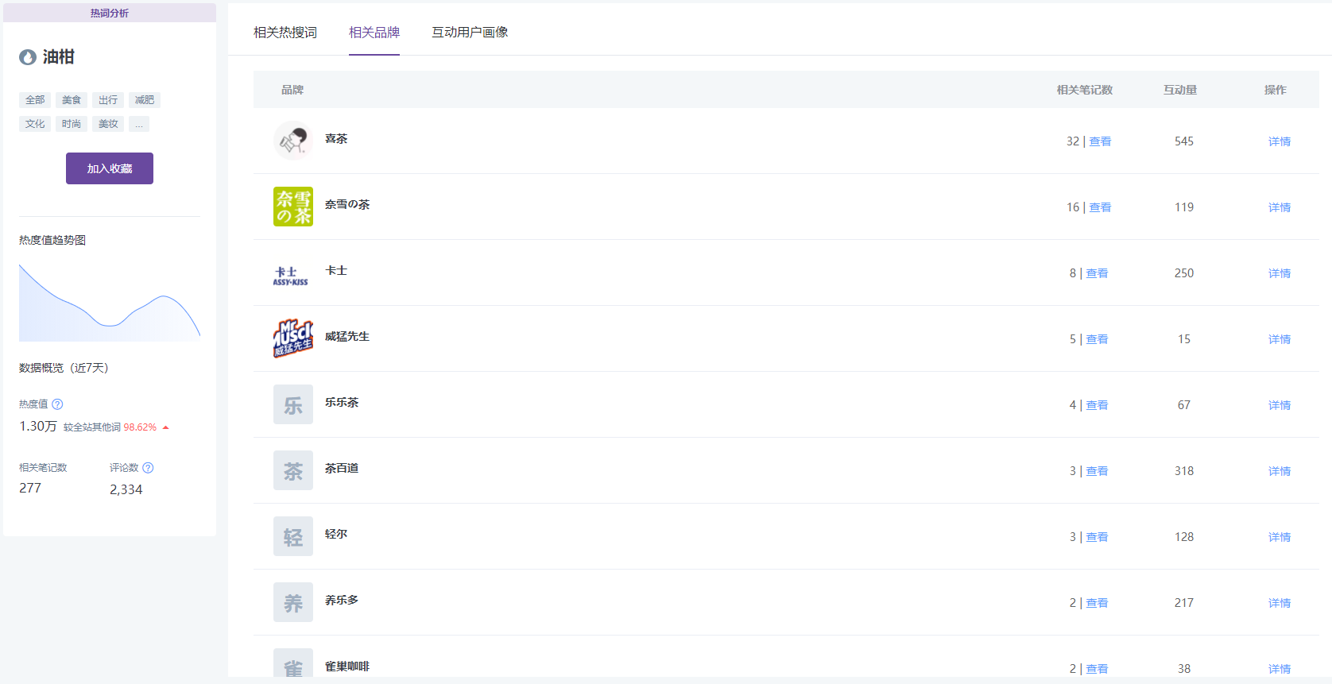Click the 热词分析 header label
This screenshot has height=684, width=1332.
coord(110,13)
